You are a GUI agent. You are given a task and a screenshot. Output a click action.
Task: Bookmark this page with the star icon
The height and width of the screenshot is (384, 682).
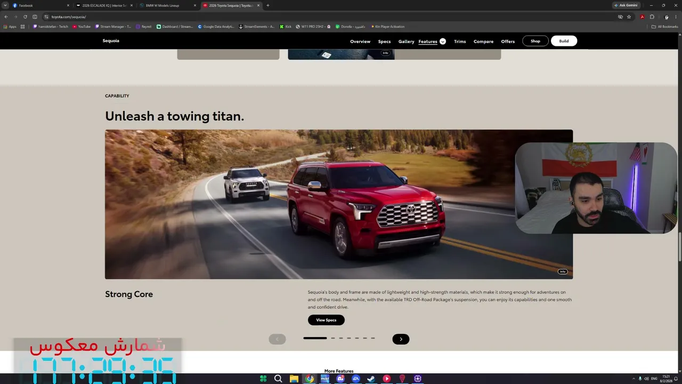click(x=629, y=17)
